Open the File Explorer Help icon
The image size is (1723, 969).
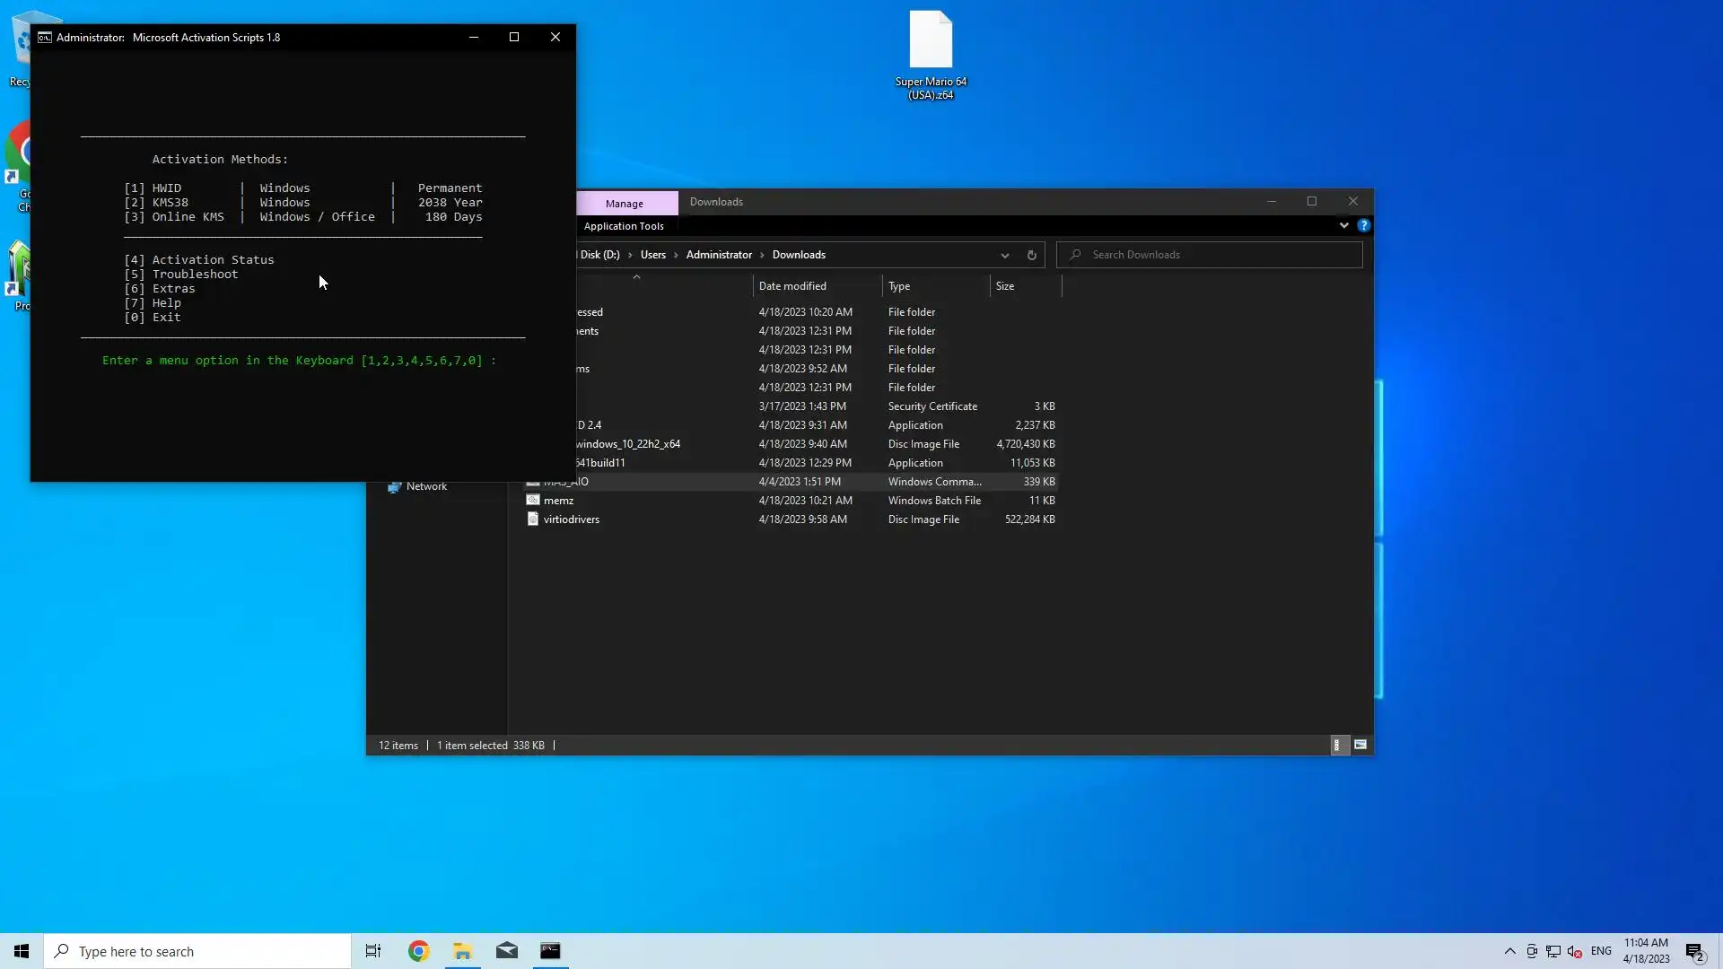click(x=1363, y=226)
